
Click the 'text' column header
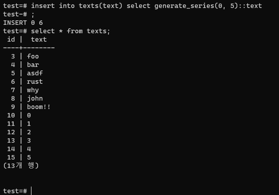point(39,39)
